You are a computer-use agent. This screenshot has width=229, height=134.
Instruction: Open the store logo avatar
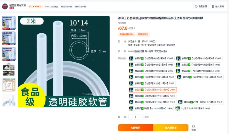coord(5,6)
